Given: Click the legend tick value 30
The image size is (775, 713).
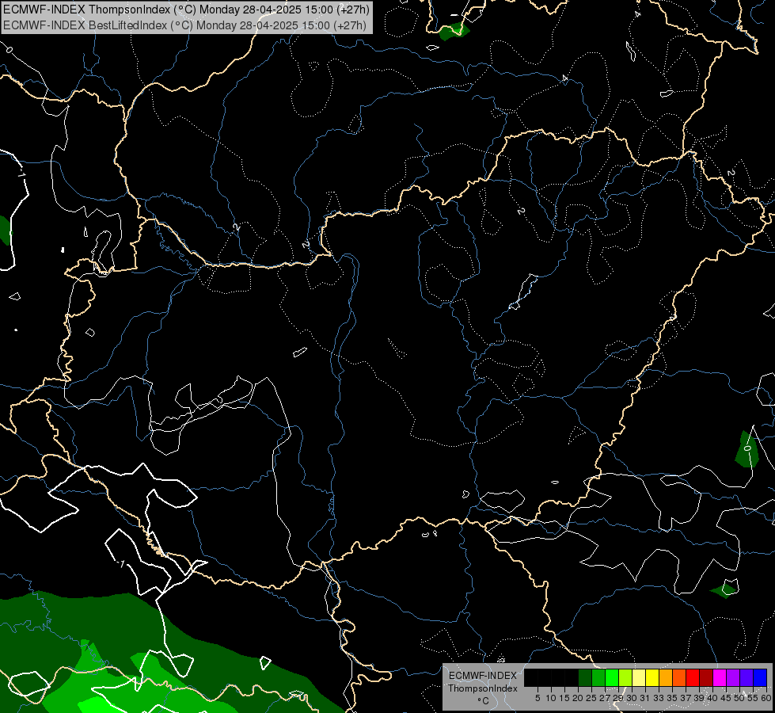Looking at the screenshot, I should click(632, 698).
